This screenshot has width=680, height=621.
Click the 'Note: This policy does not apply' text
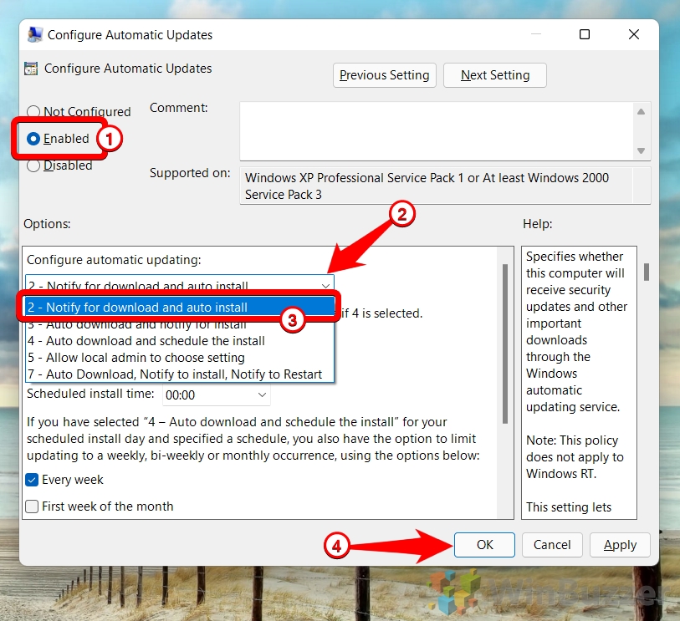[x=575, y=449]
